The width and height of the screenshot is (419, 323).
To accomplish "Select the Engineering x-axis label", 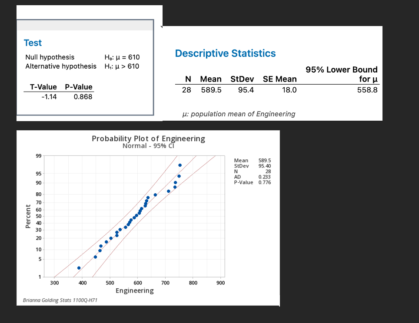I will tap(135, 290).
